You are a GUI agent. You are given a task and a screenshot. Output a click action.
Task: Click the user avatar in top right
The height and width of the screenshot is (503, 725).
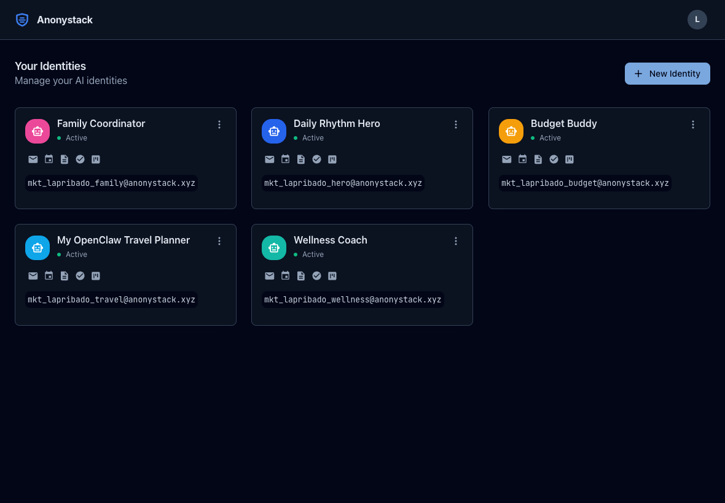(x=697, y=20)
